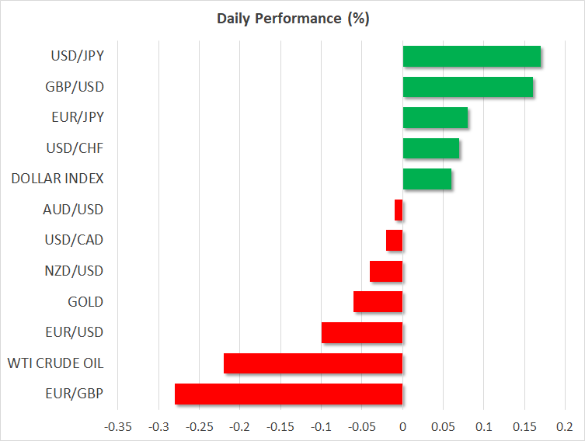The height and width of the screenshot is (441, 585).
Task: Select the 0.2 axis tick label
Action: click(565, 426)
